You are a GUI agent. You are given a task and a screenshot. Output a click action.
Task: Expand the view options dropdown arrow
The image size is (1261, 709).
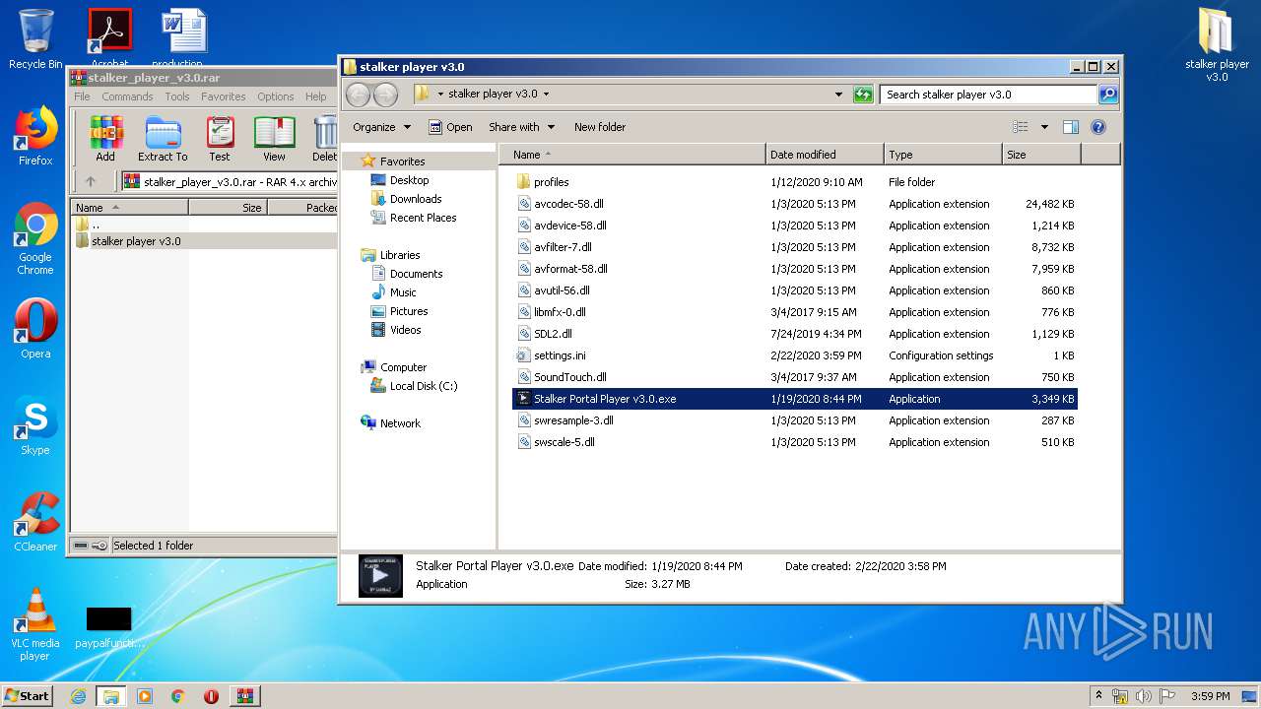pyautogui.click(x=1044, y=127)
